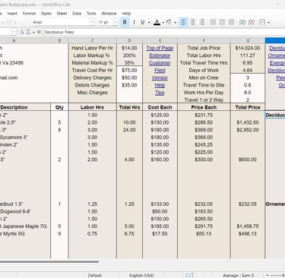
Task: Remove decimal place icon
Action: [252, 22]
